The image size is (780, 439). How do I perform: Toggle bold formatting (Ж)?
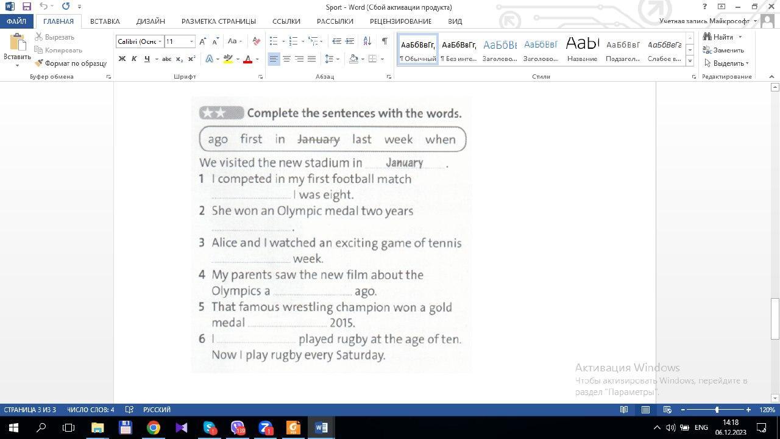pos(122,59)
